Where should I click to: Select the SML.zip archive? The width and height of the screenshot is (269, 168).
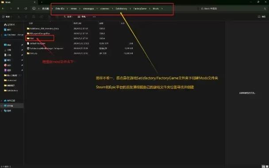click(x=34, y=53)
